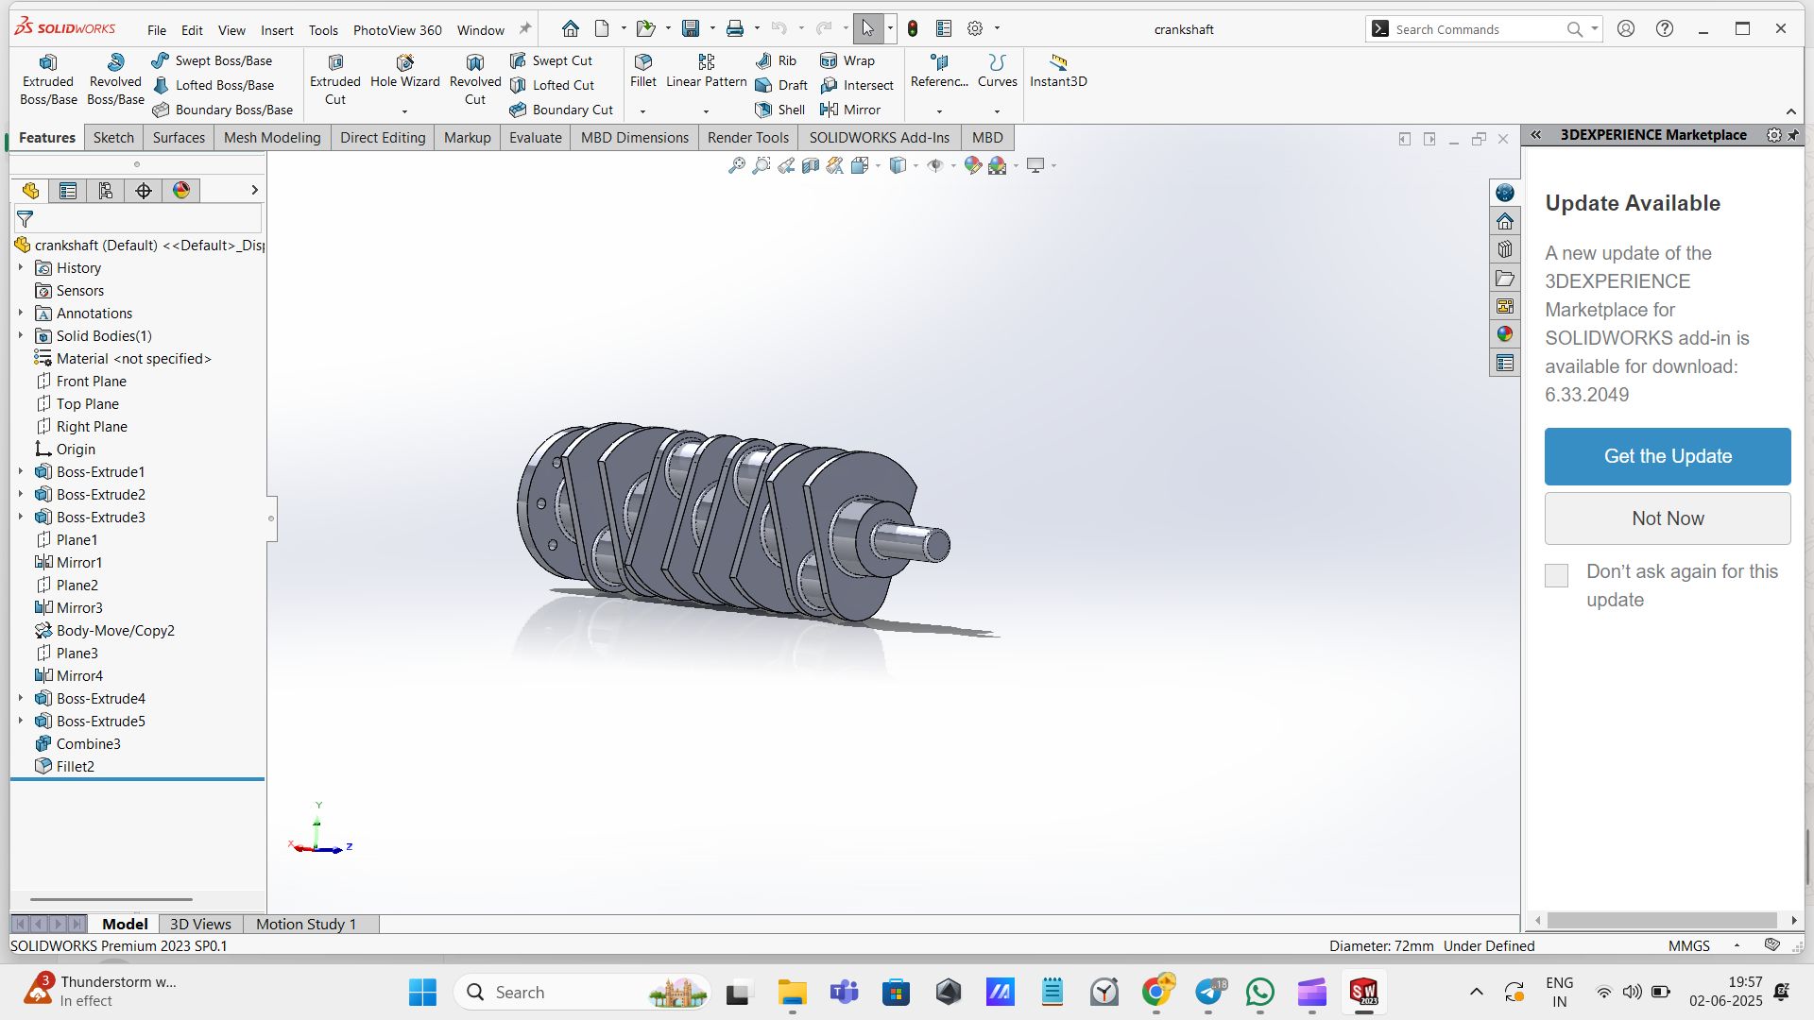Click the Search Commands input field
The image size is (1814, 1020).
[x=1474, y=29]
